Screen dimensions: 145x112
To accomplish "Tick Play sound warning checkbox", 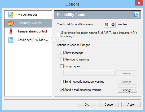I will coord(62,59).
